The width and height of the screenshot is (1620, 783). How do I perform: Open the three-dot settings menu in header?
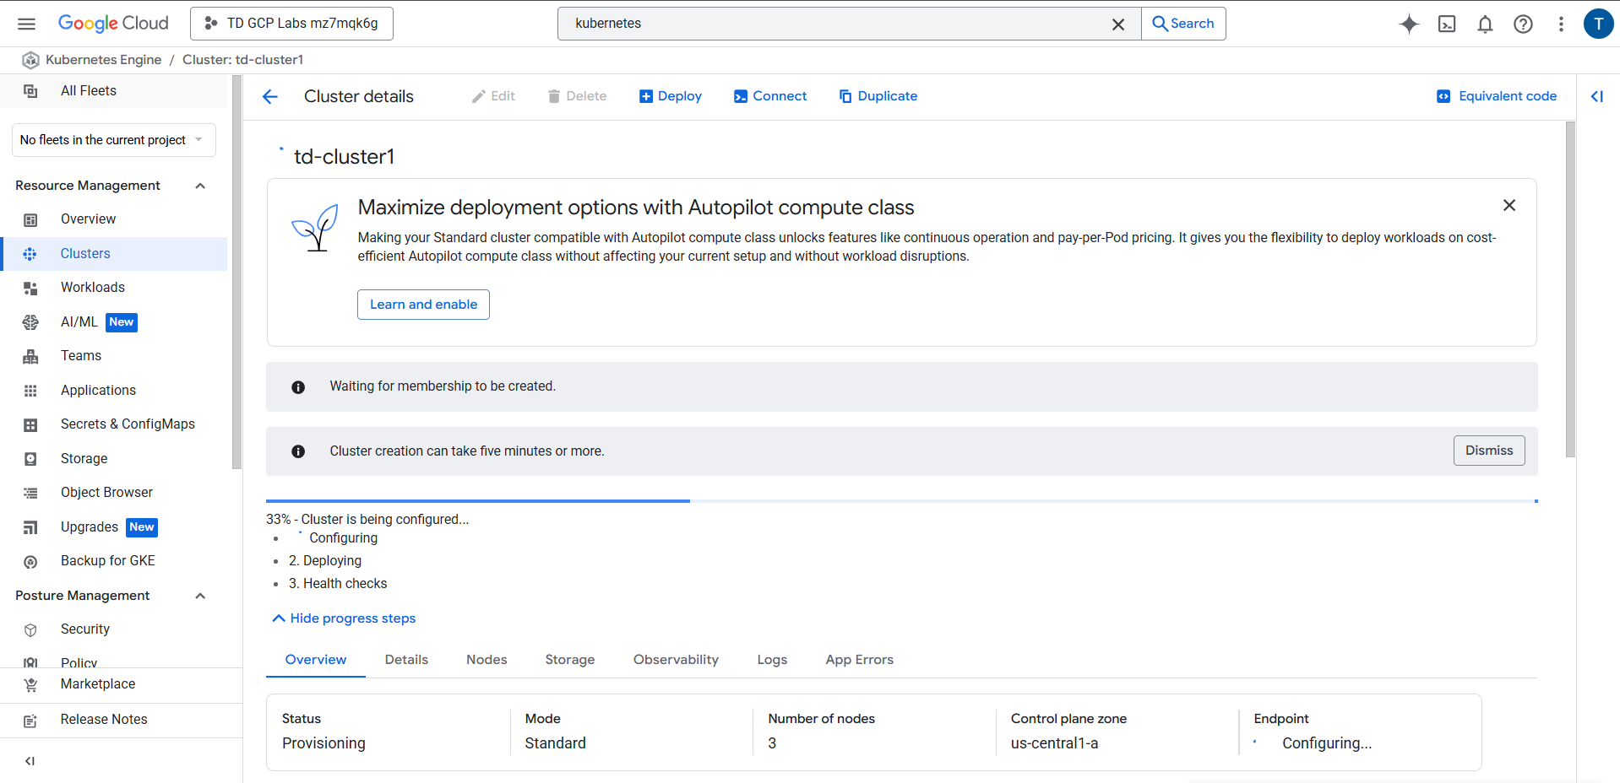[x=1561, y=24]
